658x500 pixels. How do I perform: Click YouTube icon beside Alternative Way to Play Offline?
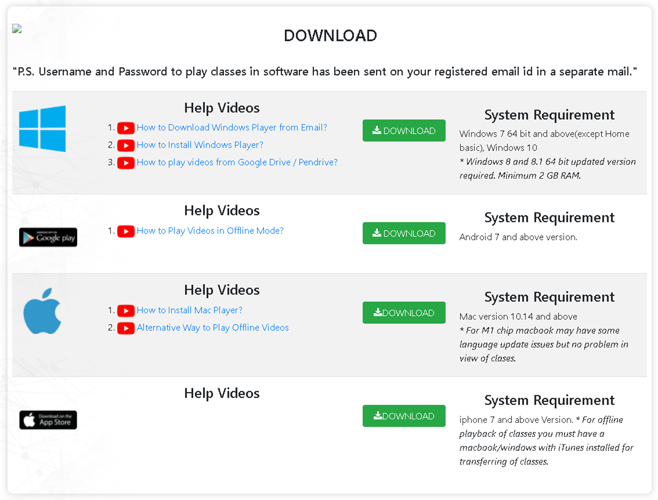(126, 328)
